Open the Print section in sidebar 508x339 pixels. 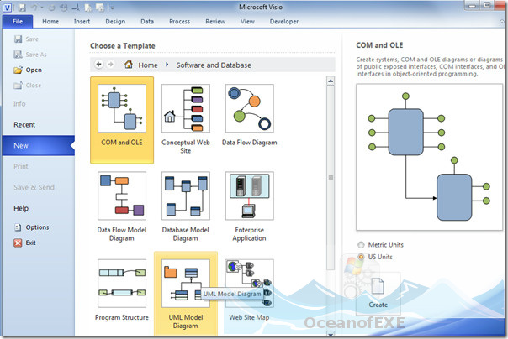(x=21, y=166)
